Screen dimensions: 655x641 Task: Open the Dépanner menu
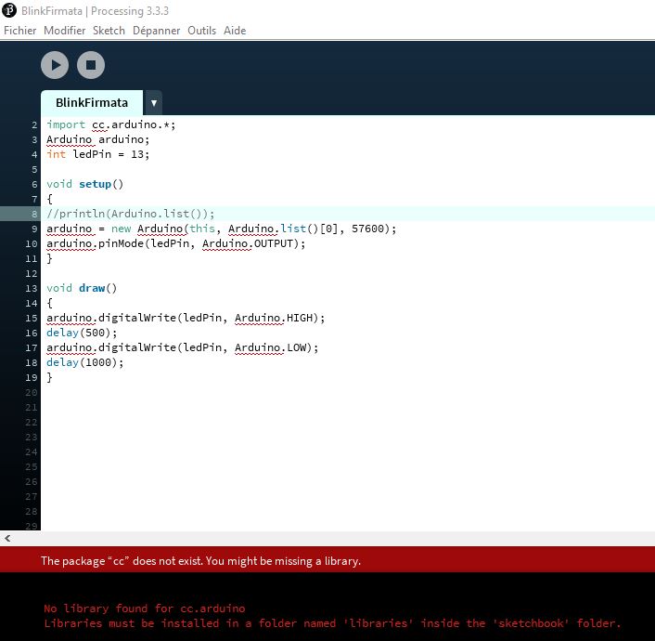pyautogui.click(x=156, y=31)
